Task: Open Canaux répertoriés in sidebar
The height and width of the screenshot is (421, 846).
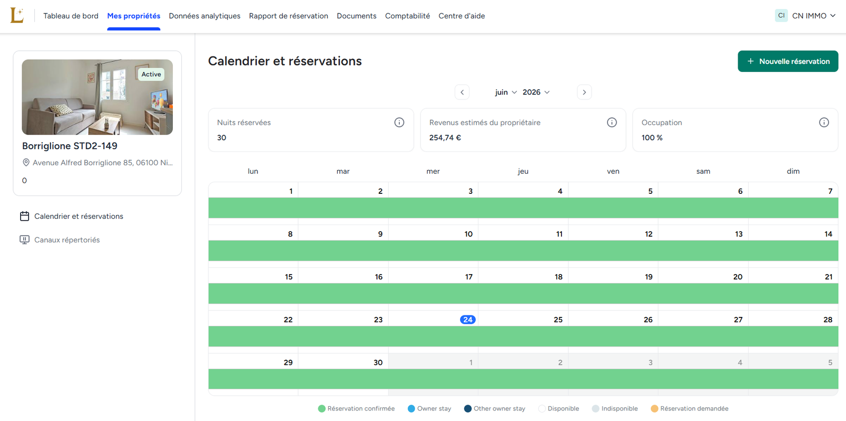Action: click(67, 240)
